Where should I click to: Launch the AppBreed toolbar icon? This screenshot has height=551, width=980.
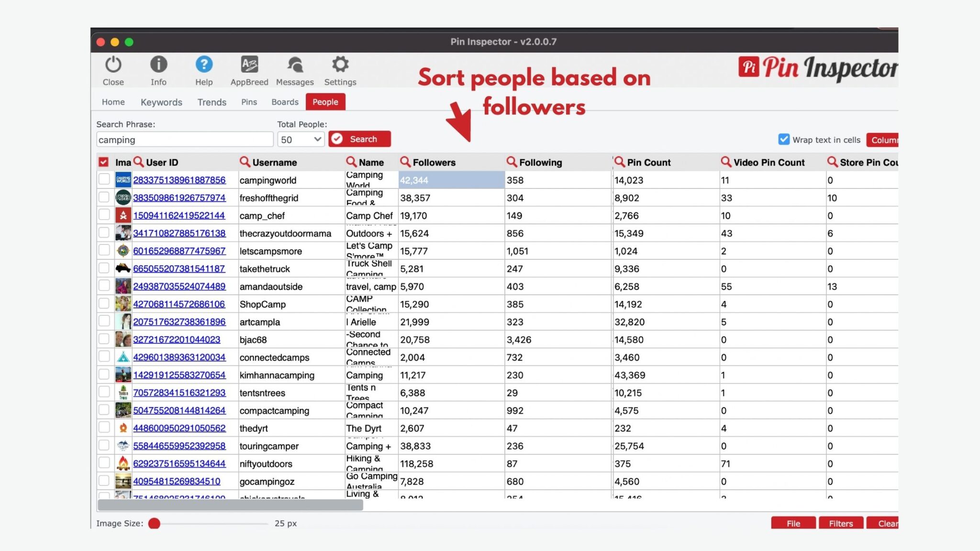(249, 65)
